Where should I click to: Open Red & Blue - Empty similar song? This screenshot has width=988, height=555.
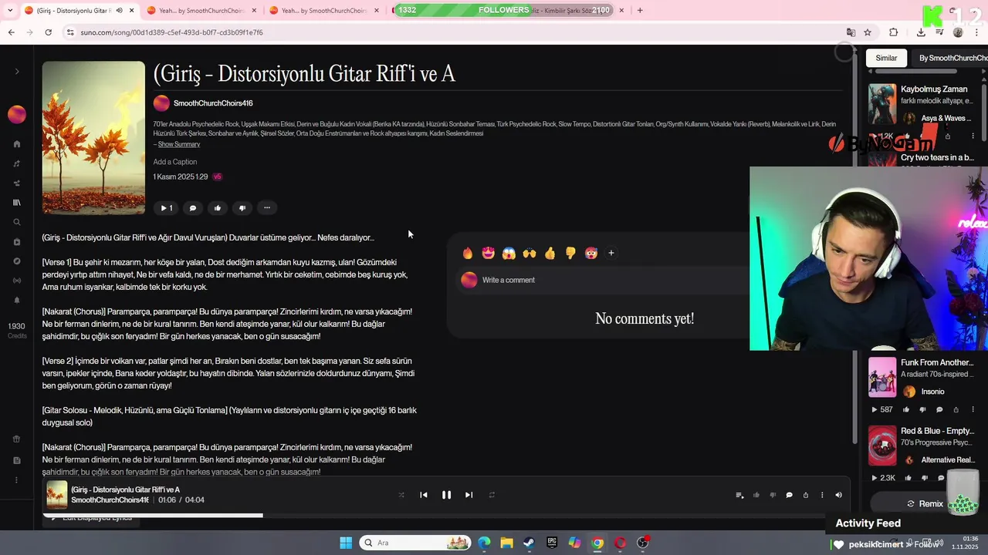pyautogui.click(x=937, y=431)
